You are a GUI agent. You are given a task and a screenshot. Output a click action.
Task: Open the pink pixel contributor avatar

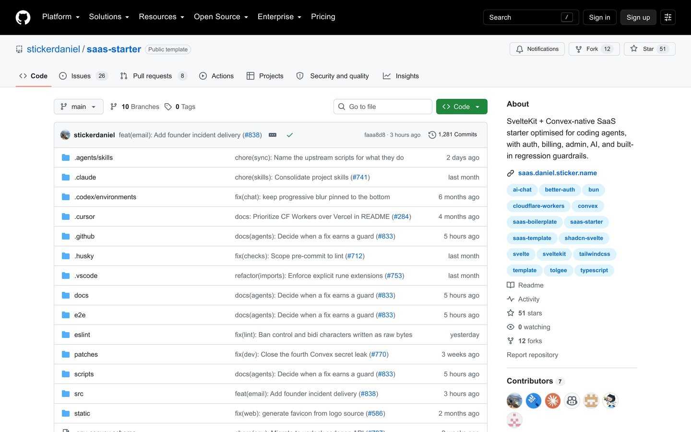tap(514, 420)
